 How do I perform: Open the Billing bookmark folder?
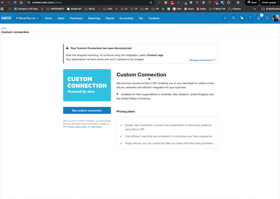point(90,9)
